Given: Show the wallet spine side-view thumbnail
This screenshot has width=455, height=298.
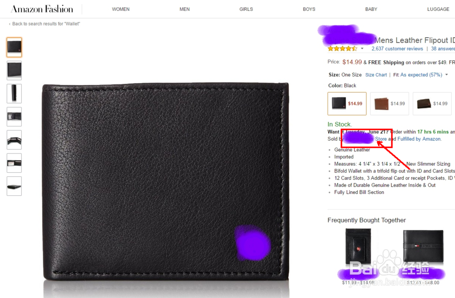Looking at the screenshot, I should 14,93.
